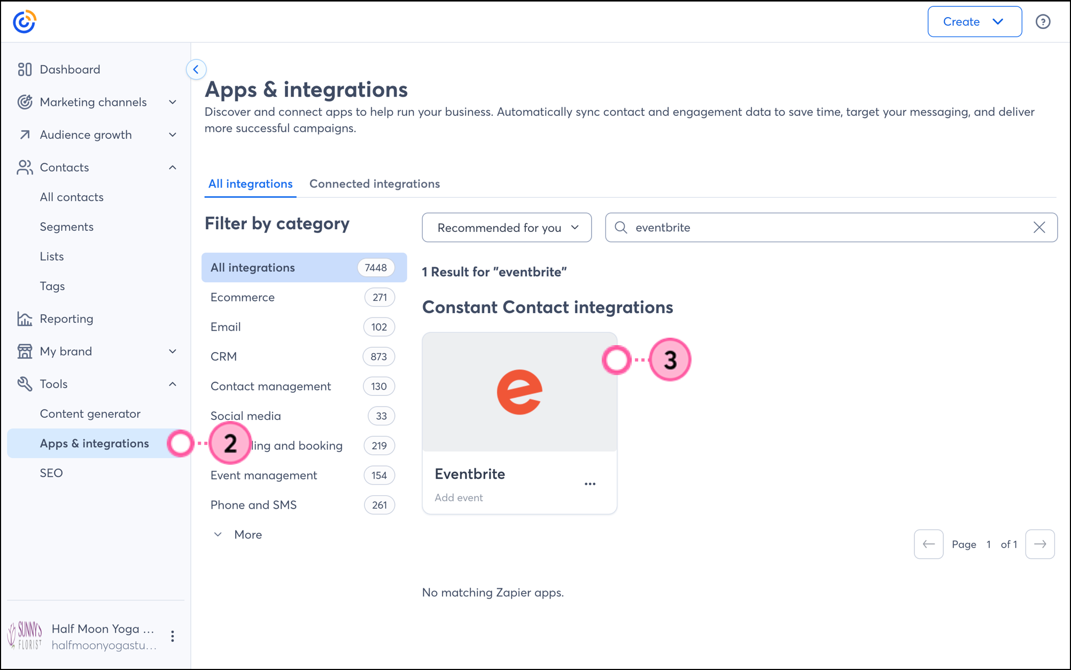The width and height of the screenshot is (1071, 670).
Task: Click the Eventbrite card title
Action: [x=470, y=474]
